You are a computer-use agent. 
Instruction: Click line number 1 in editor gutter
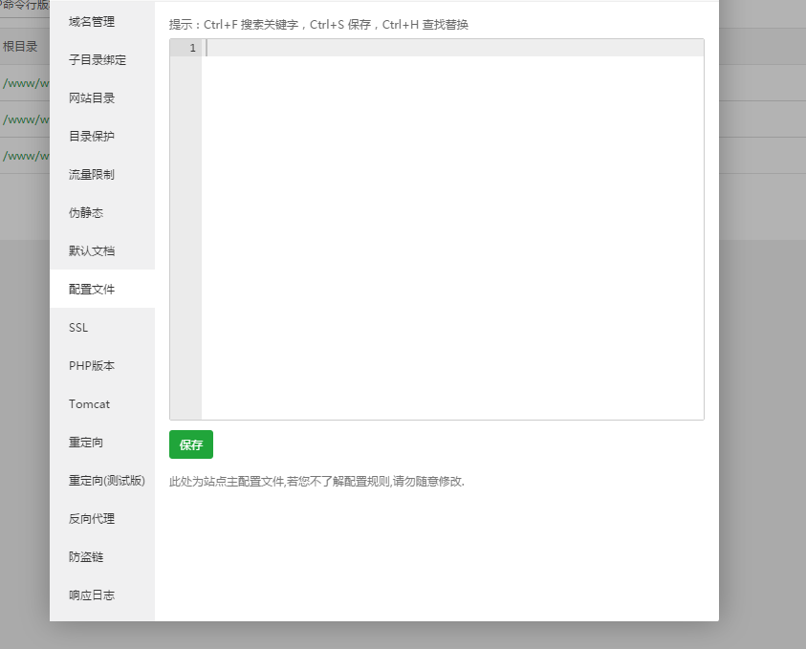click(193, 48)
